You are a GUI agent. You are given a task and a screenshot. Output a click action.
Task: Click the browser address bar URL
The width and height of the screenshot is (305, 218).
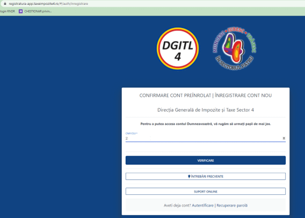48,4
